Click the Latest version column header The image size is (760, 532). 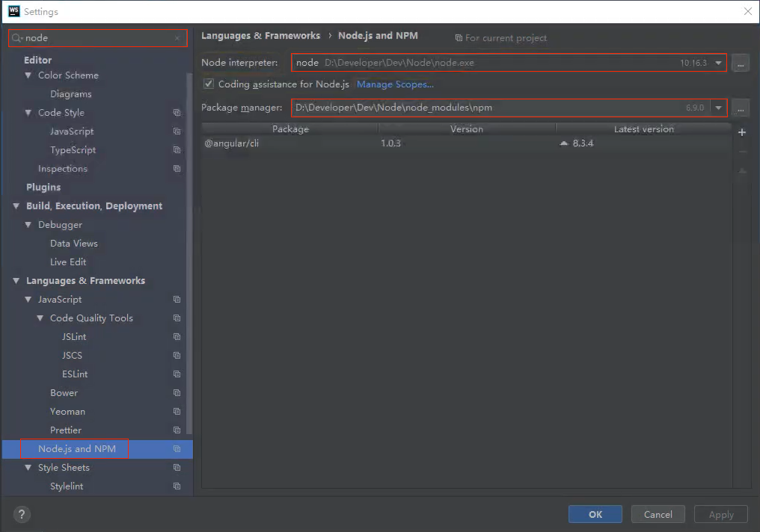643,129
